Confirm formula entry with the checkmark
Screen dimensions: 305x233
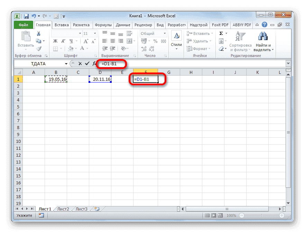87,64
